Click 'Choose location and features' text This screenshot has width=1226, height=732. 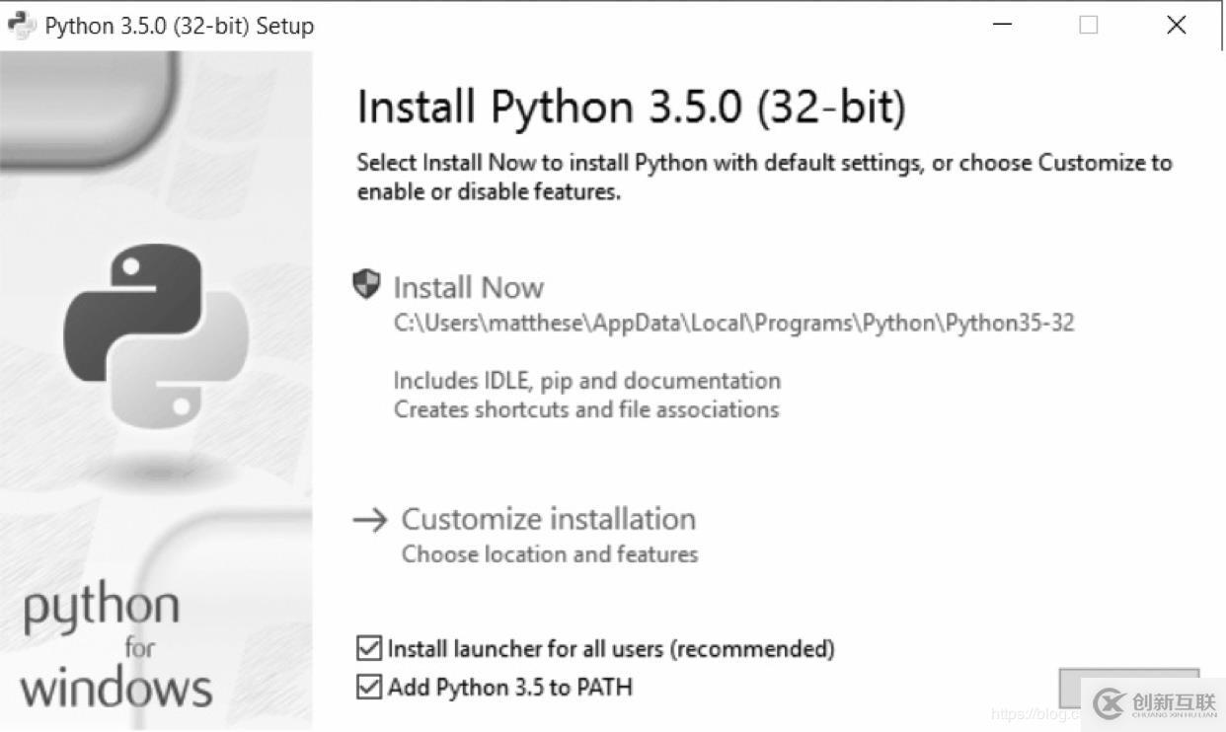550,554
